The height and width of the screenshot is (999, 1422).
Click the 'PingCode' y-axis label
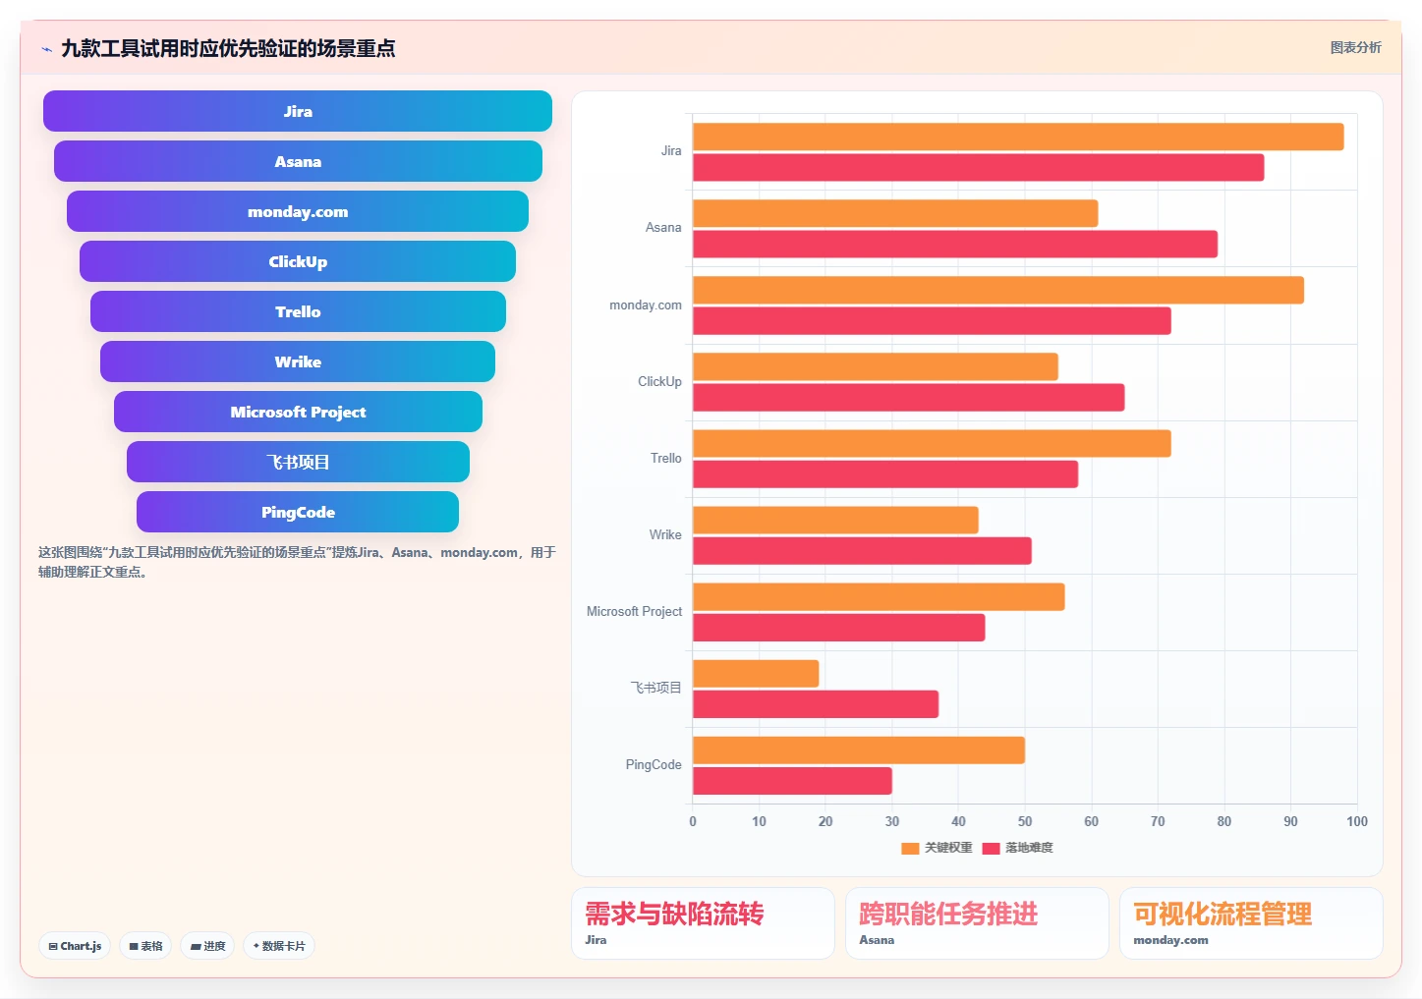[654, 764]
